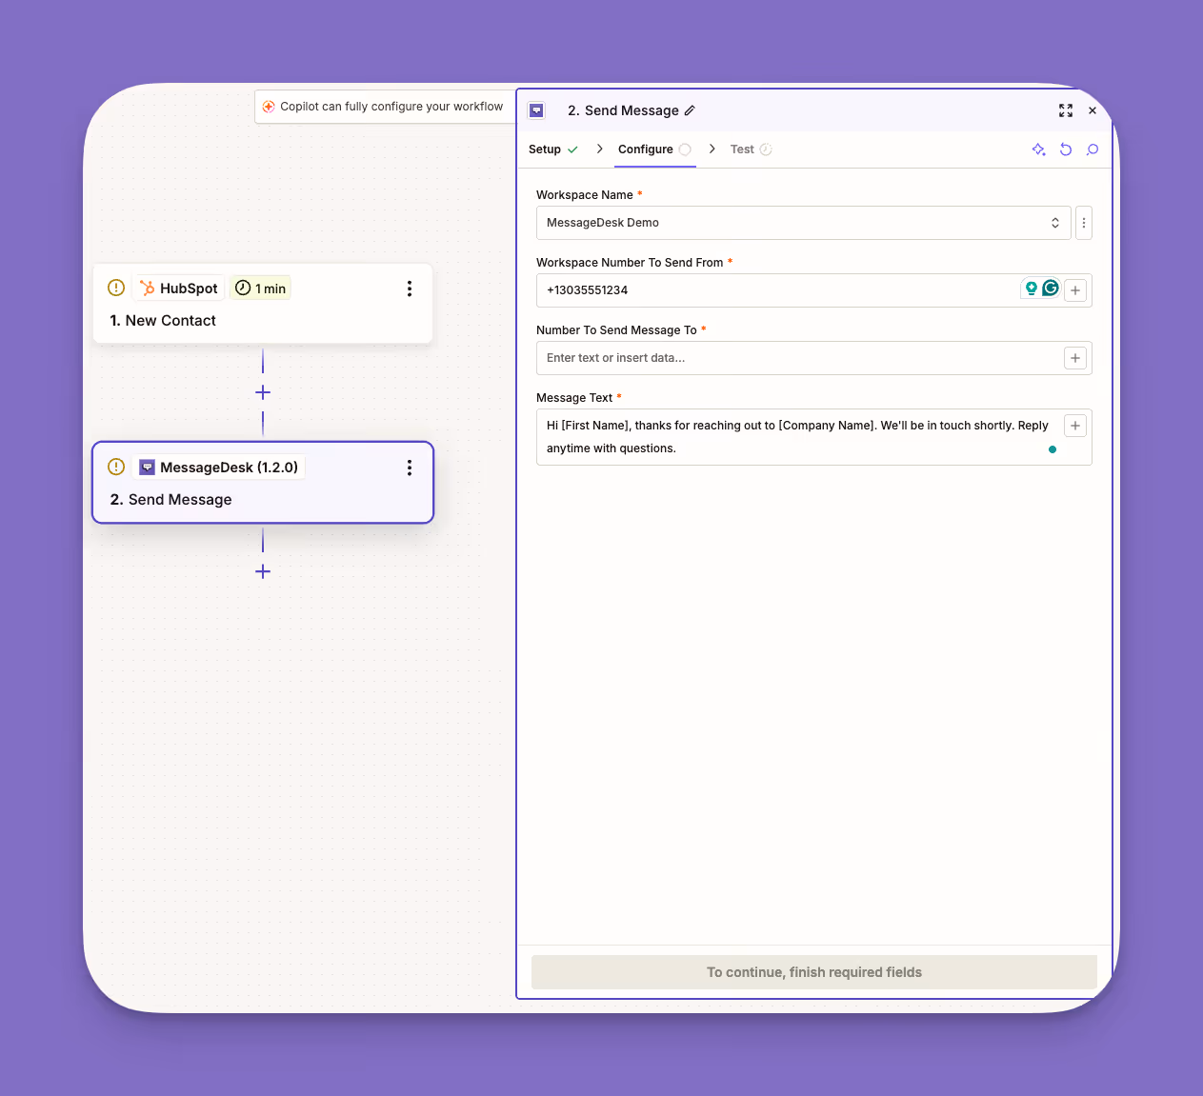The height and width of the screenshot is (1096, 1203).
Task: Click the chevron between Setup and Configure
Action: pos(599,149)
